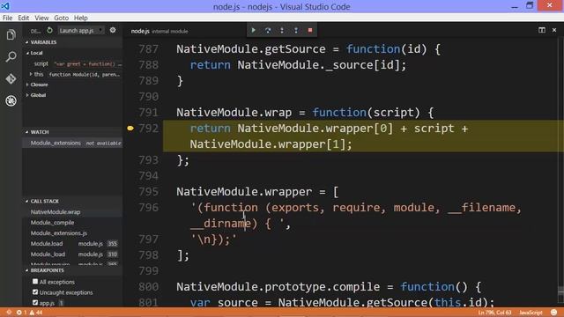Image resolution: width=564 pixels, height=317 pixels.
Task: Select the node.js editor tab
Action: (x=159, y=32)
